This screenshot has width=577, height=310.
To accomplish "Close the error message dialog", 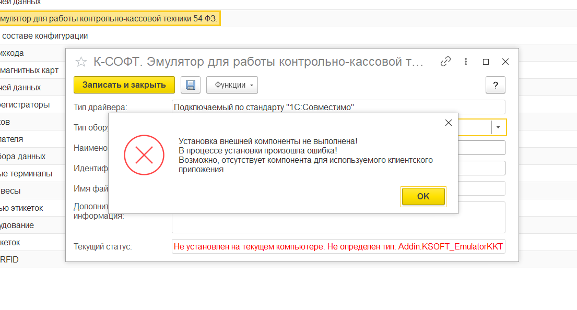I will [448, 123].
